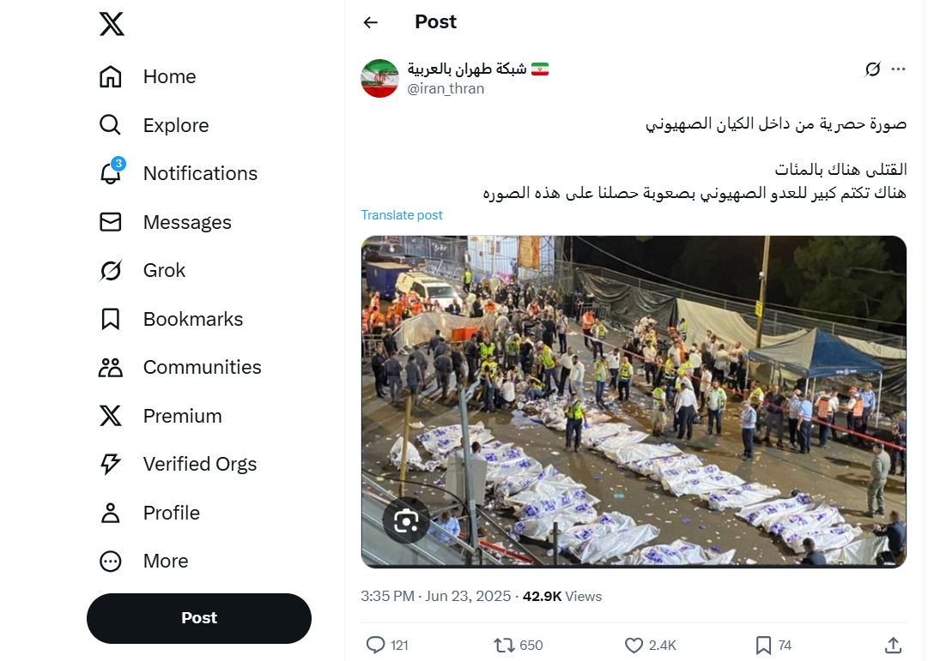Image resolution: width=934 pixels, height=661 pixels.
Task: Like the post with the heart icon
Action: click(634, 645)
